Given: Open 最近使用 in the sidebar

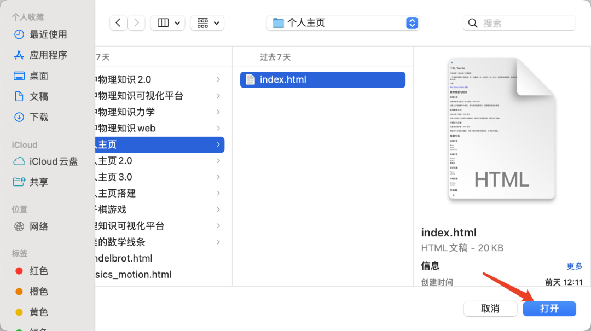Looking at the screenshot, I should (x=48, y=34).
